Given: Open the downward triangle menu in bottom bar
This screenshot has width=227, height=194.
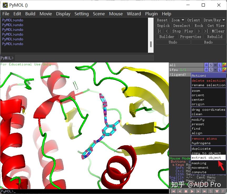Looking at the screenshot, I should point(217,191).
